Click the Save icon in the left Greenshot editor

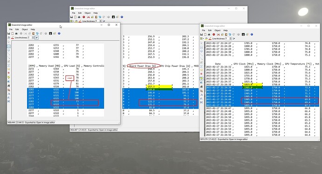8,34
